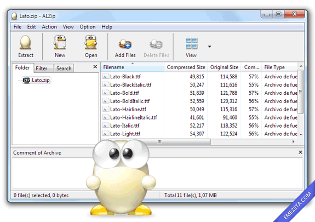Open the Edit menu
This screenshot has height=222, width=315.
pyautogui.click(x=31, y=27)
